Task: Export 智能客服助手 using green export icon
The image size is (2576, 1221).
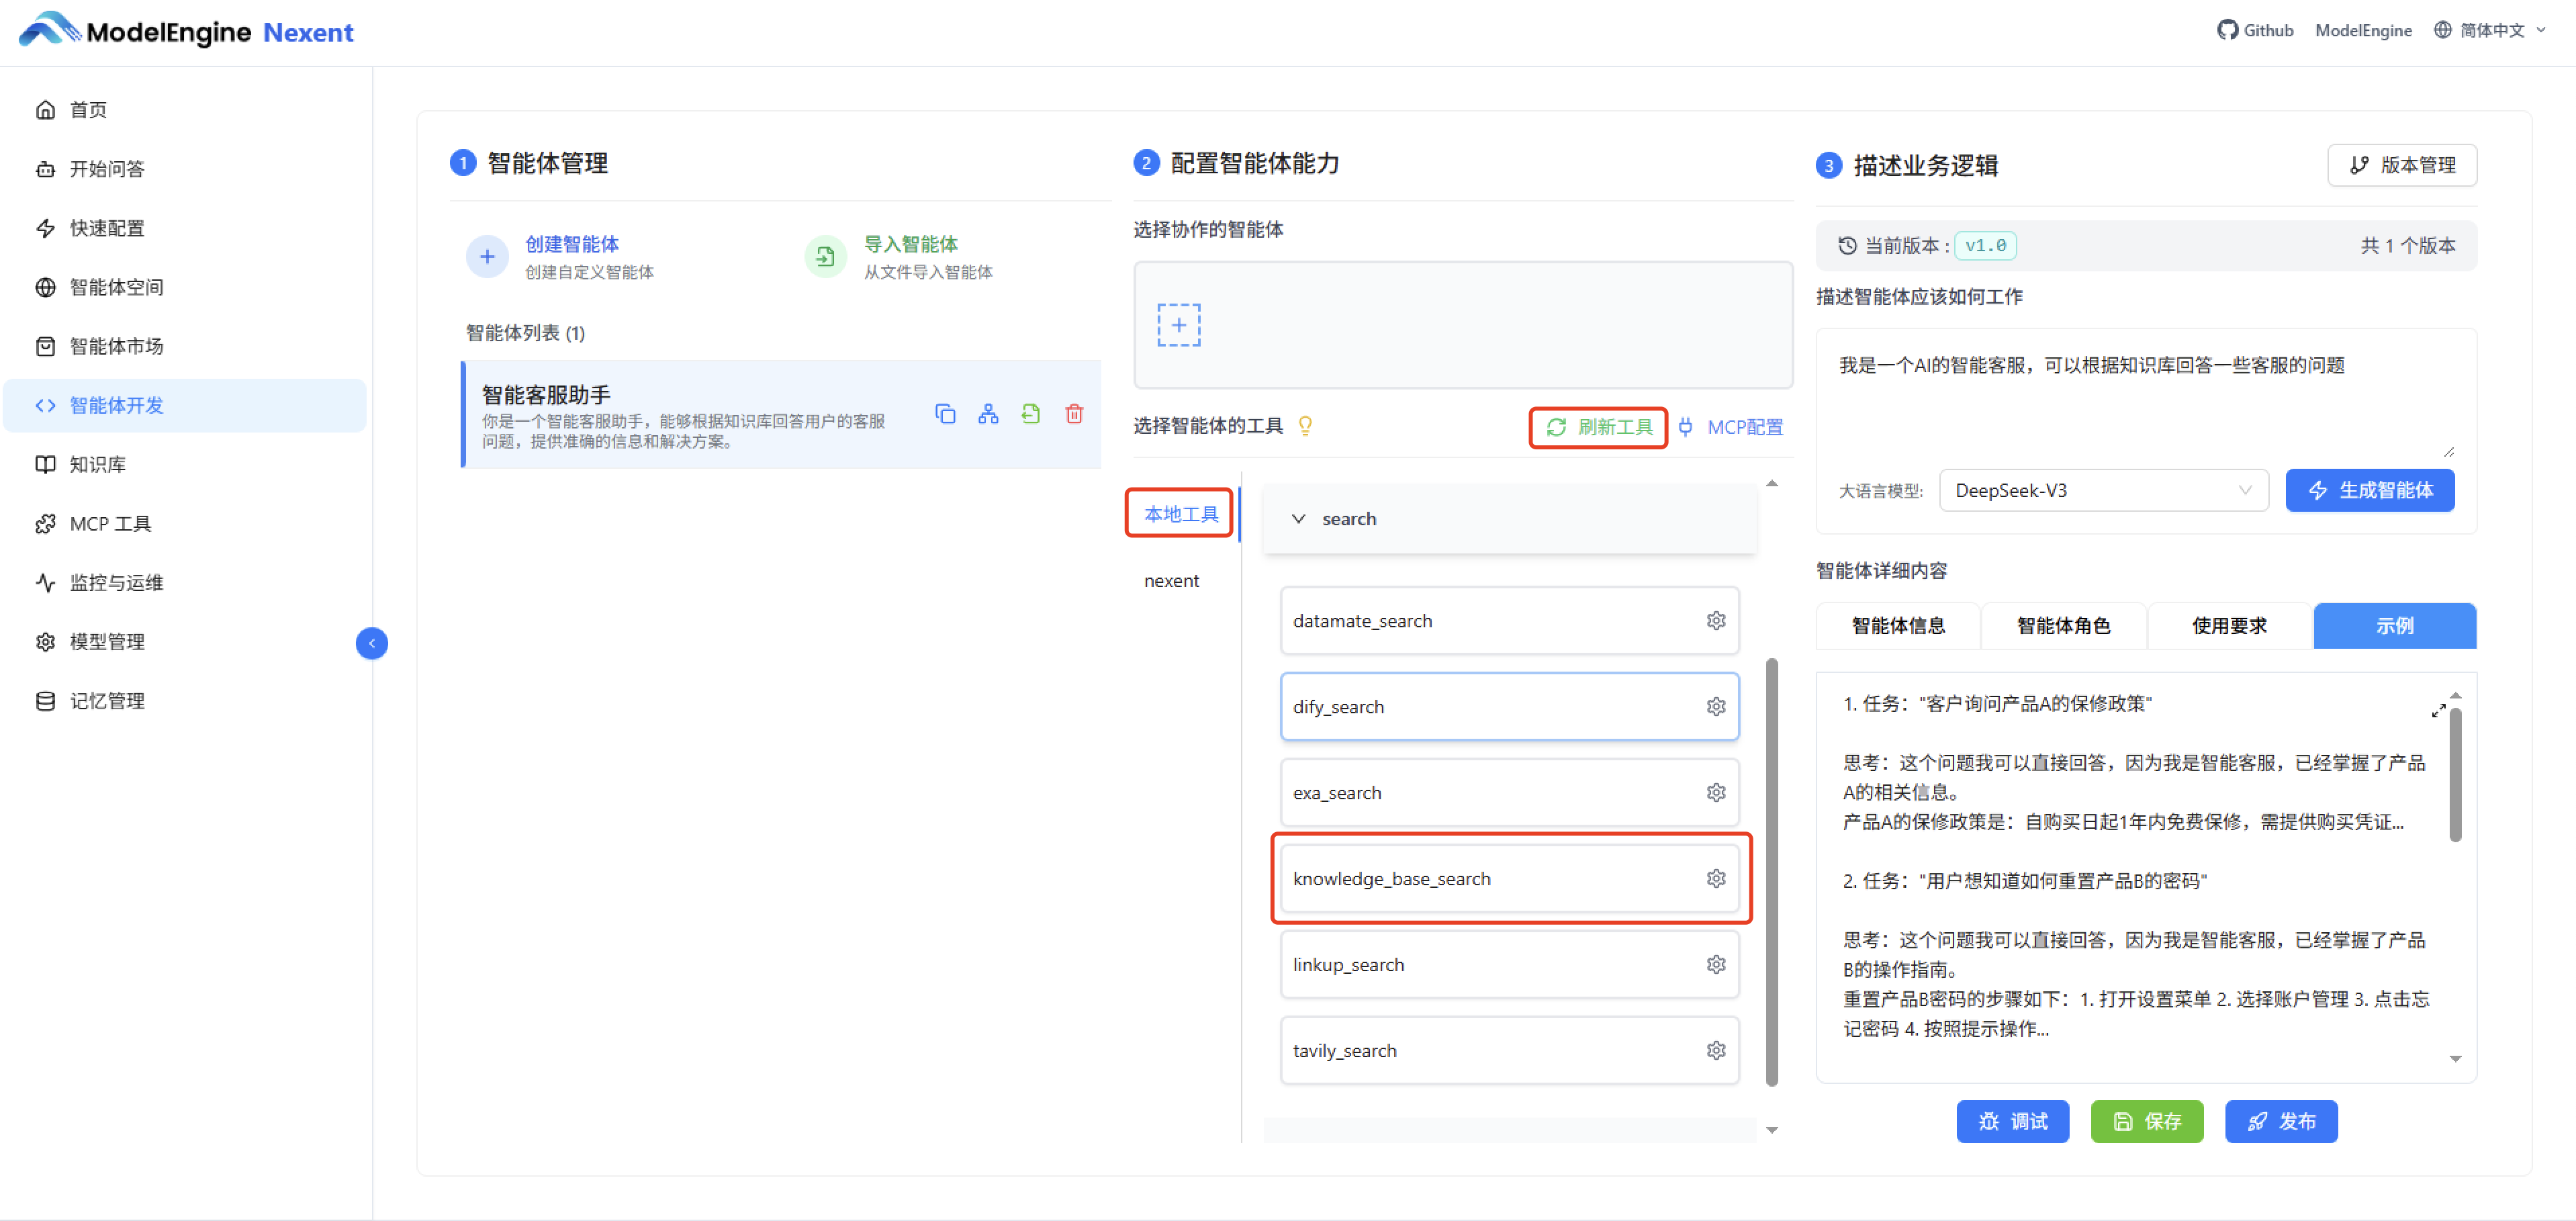Action: [x=1031, y=413]
